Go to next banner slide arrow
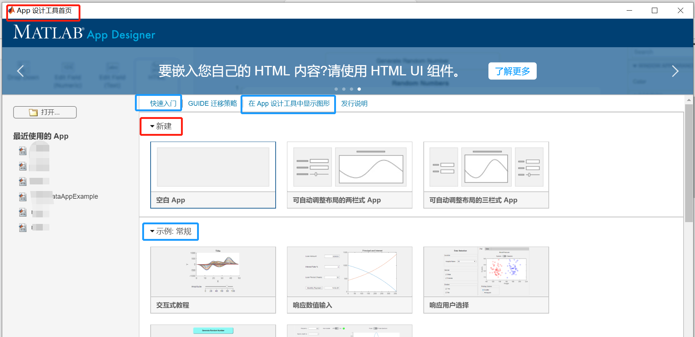This screenshot has width=695, height=337. pos(675,71)
